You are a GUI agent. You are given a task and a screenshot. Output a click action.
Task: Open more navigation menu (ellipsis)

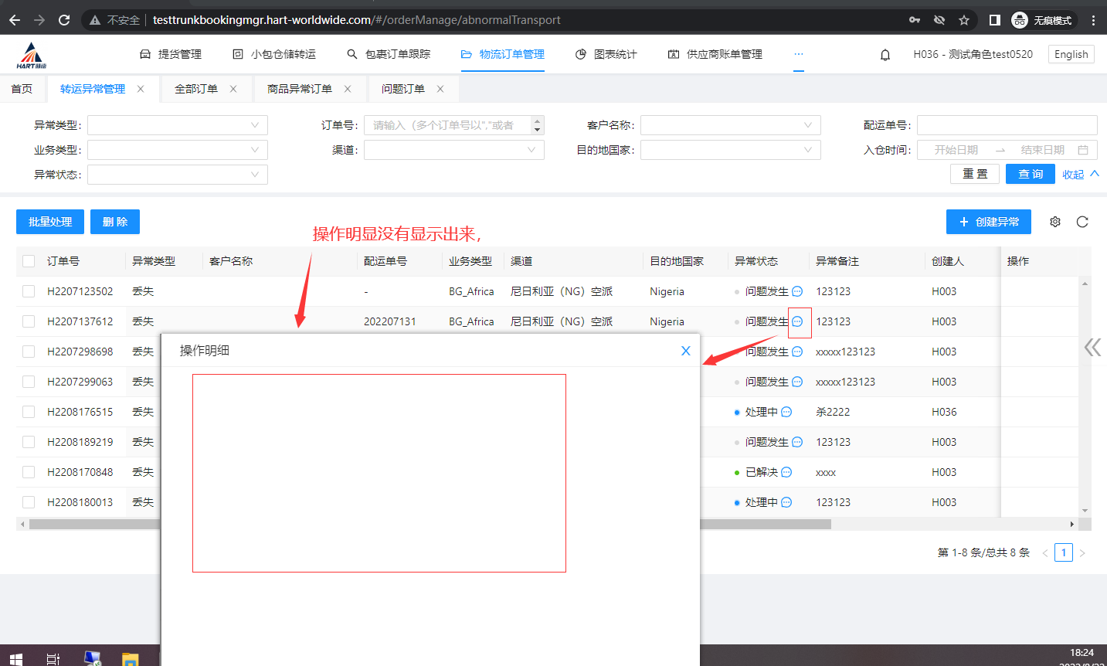[x=798, y=54]
